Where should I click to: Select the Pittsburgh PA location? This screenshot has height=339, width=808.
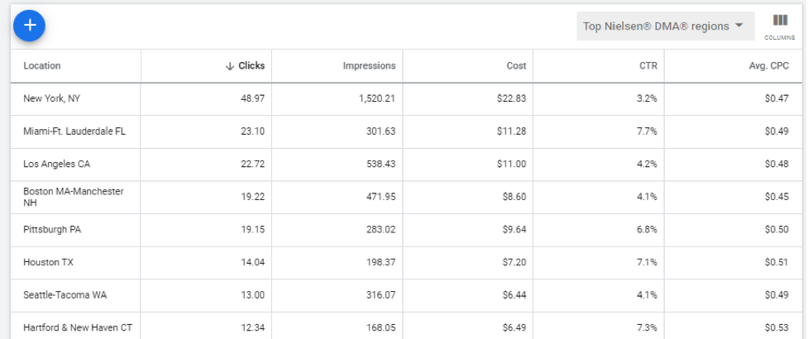click(52, 229)
